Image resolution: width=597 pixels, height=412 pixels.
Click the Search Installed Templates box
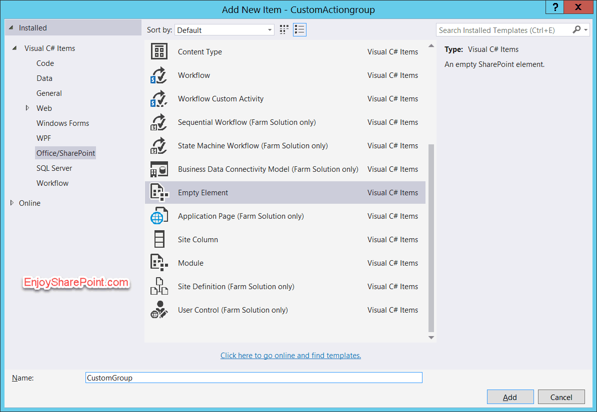coord(503,30)
